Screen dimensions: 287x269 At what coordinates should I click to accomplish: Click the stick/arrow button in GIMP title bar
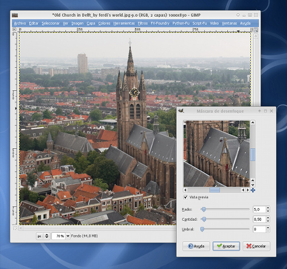pos(238,15)
